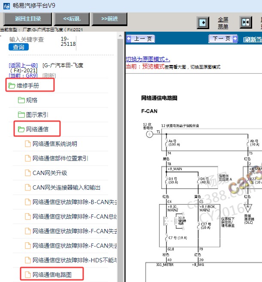
Task: Open CAN网关连接器输入和输出 document
Action: [x=66, y=187]
